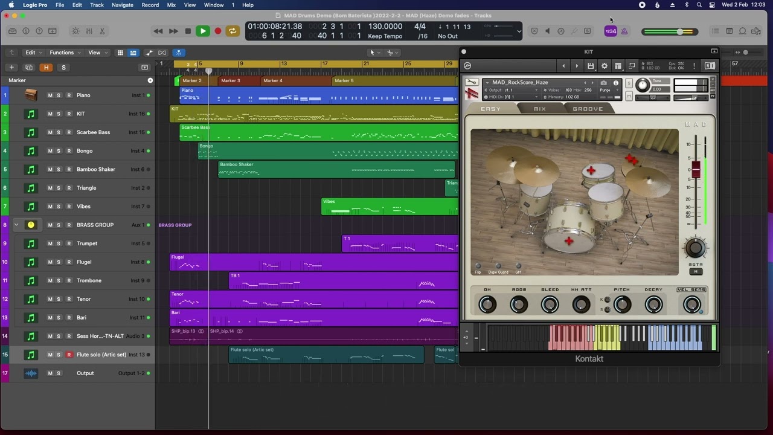Click Kontakt save floppy disk icon

(x=591, y=66)
